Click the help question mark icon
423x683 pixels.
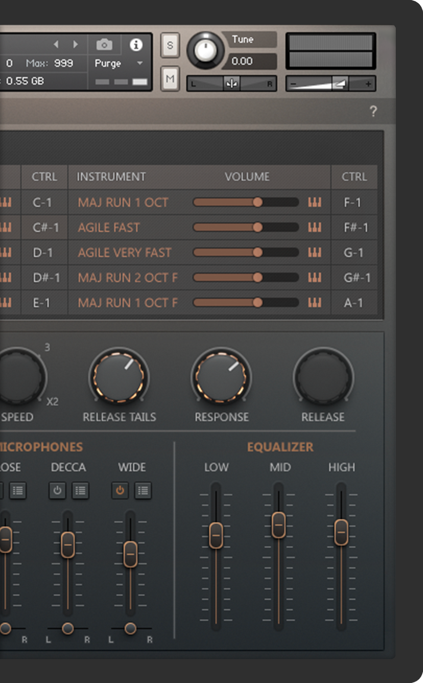(x=373, y=111)
